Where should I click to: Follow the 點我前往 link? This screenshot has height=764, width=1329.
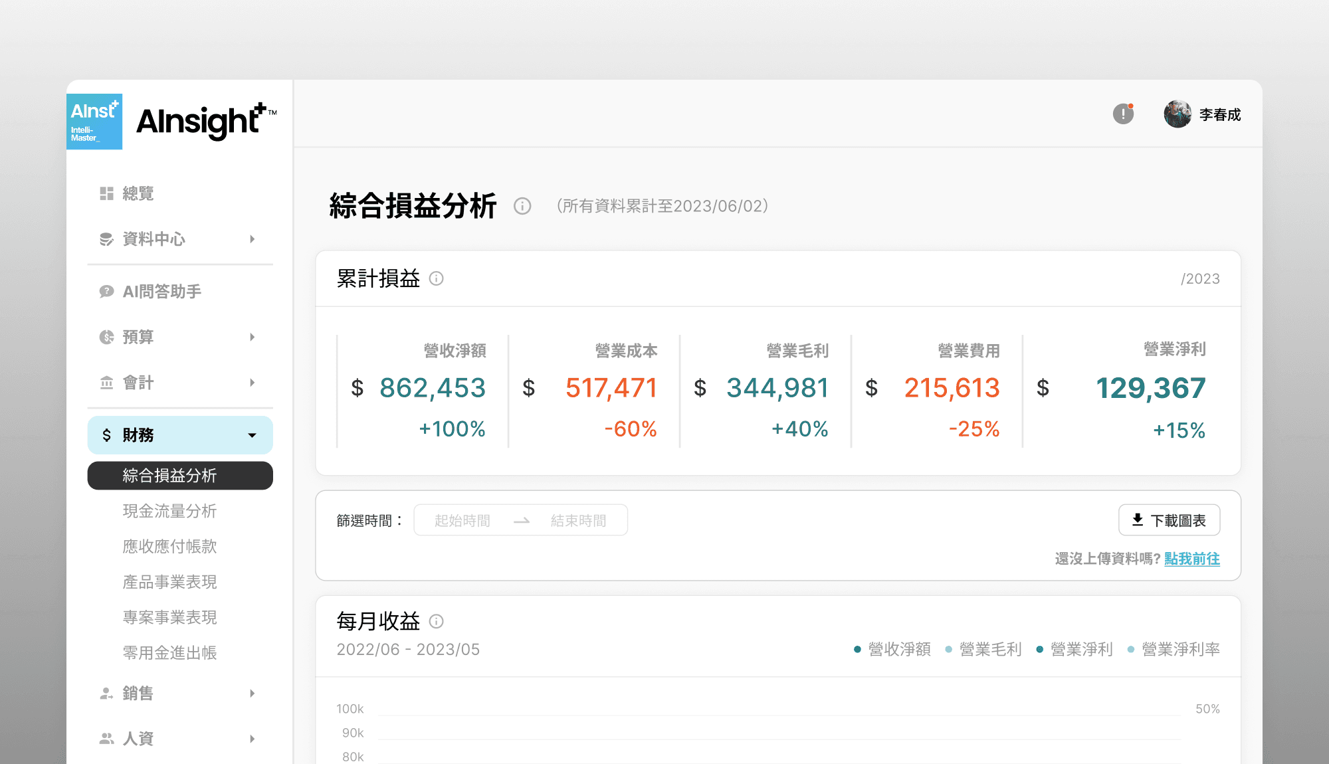(x=1191, y=559)
